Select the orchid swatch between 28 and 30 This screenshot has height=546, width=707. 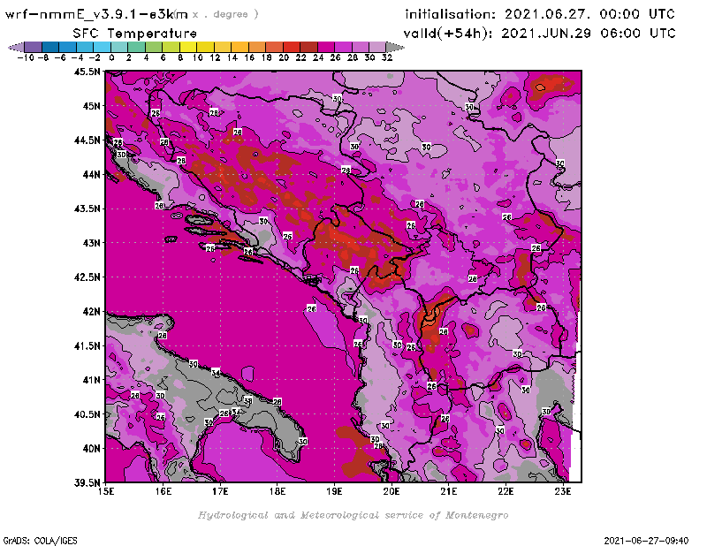(x=360, y=47)
